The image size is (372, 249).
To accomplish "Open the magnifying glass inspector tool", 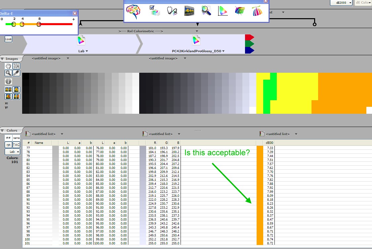I will coord(206,11).
